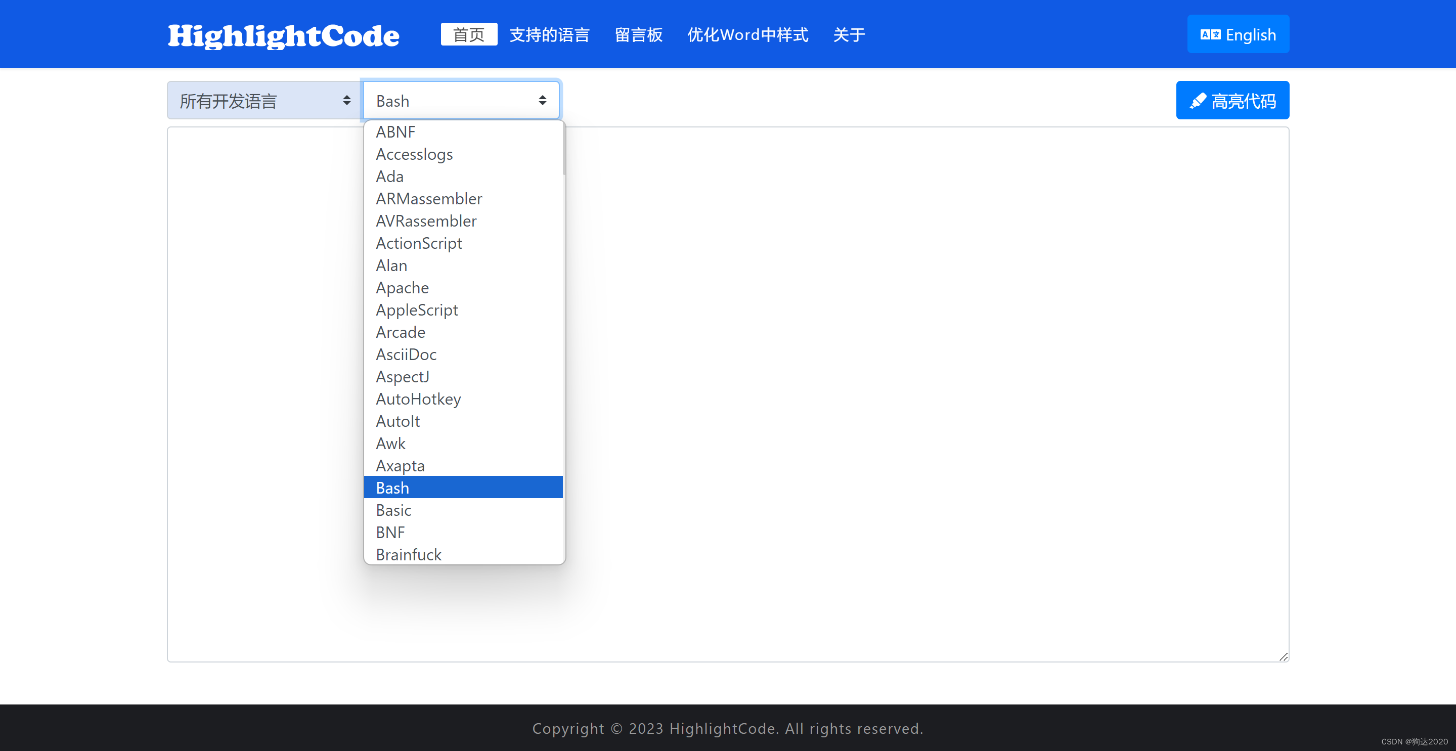Select Apache from the language list
This screenshot has height=751, width=1456.
(x=402, y=288)
